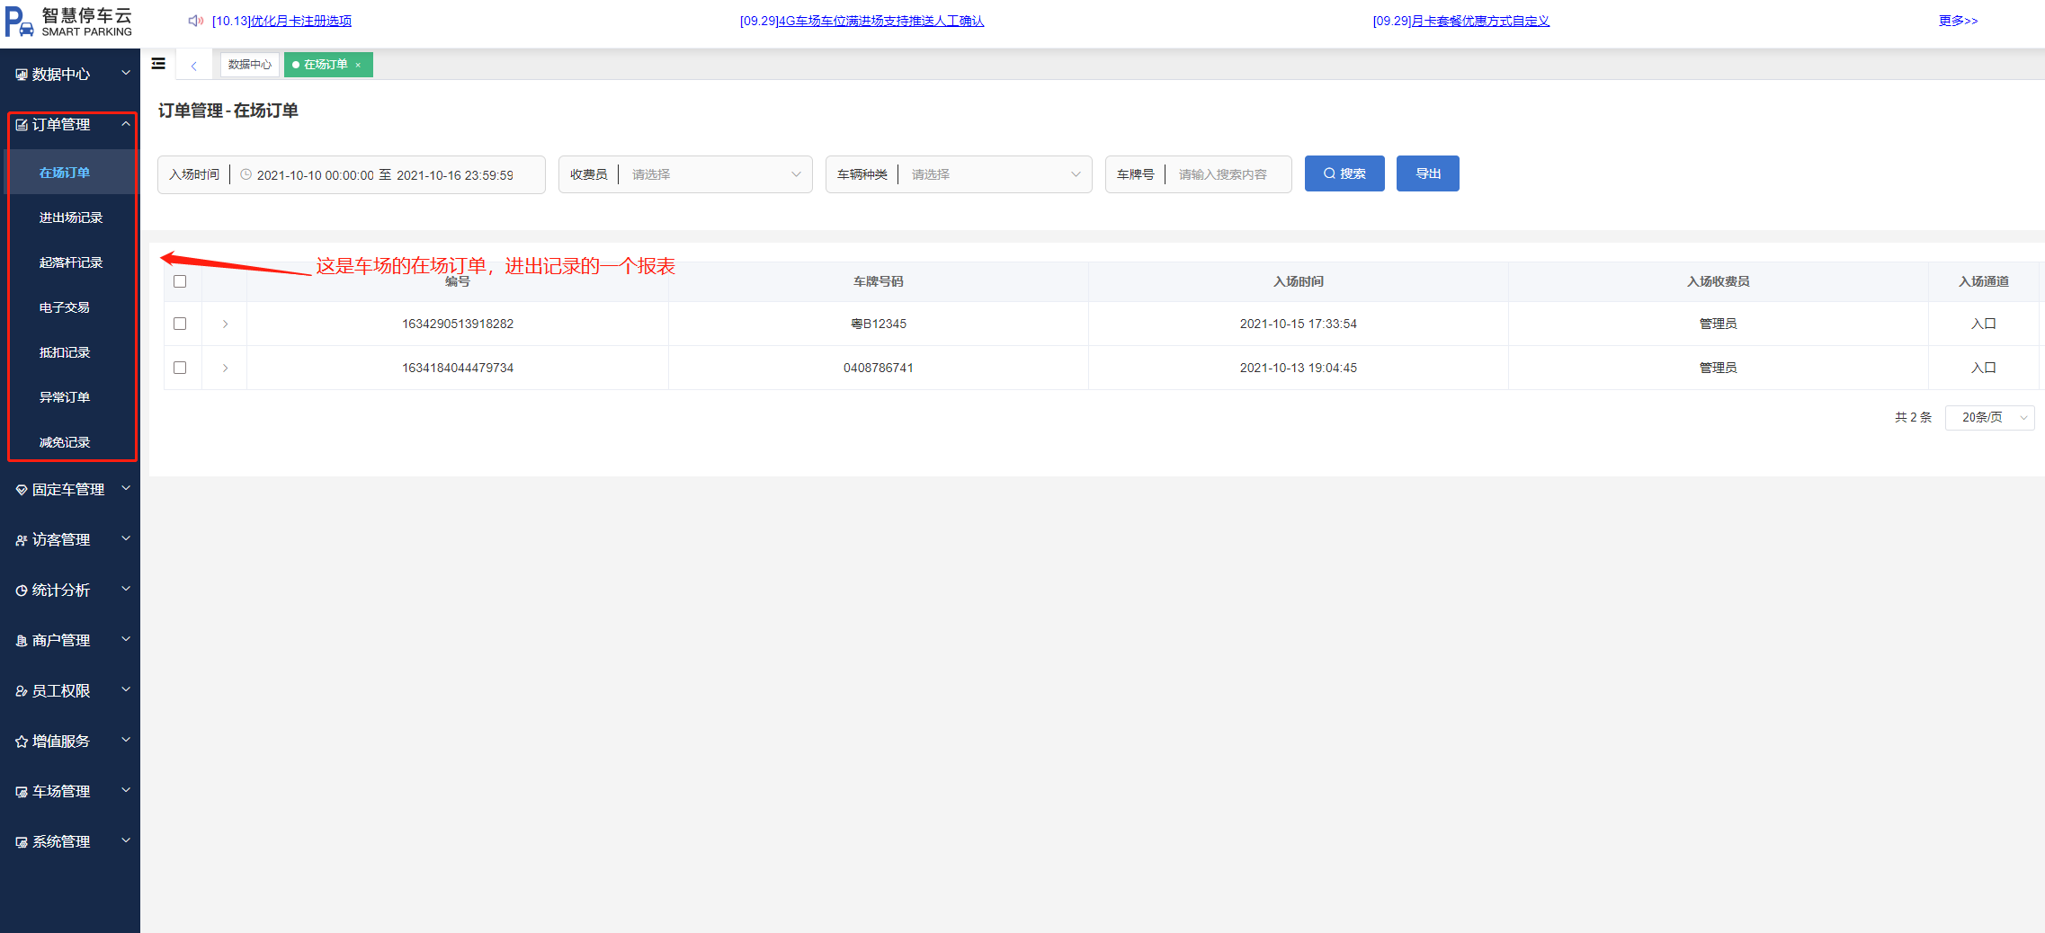
Task: Switch to the 数据中心 tab
Action: click(x=250, y=65)
